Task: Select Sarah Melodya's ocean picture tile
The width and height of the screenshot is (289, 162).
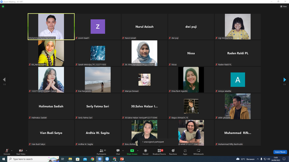Action: pos(98,53)
